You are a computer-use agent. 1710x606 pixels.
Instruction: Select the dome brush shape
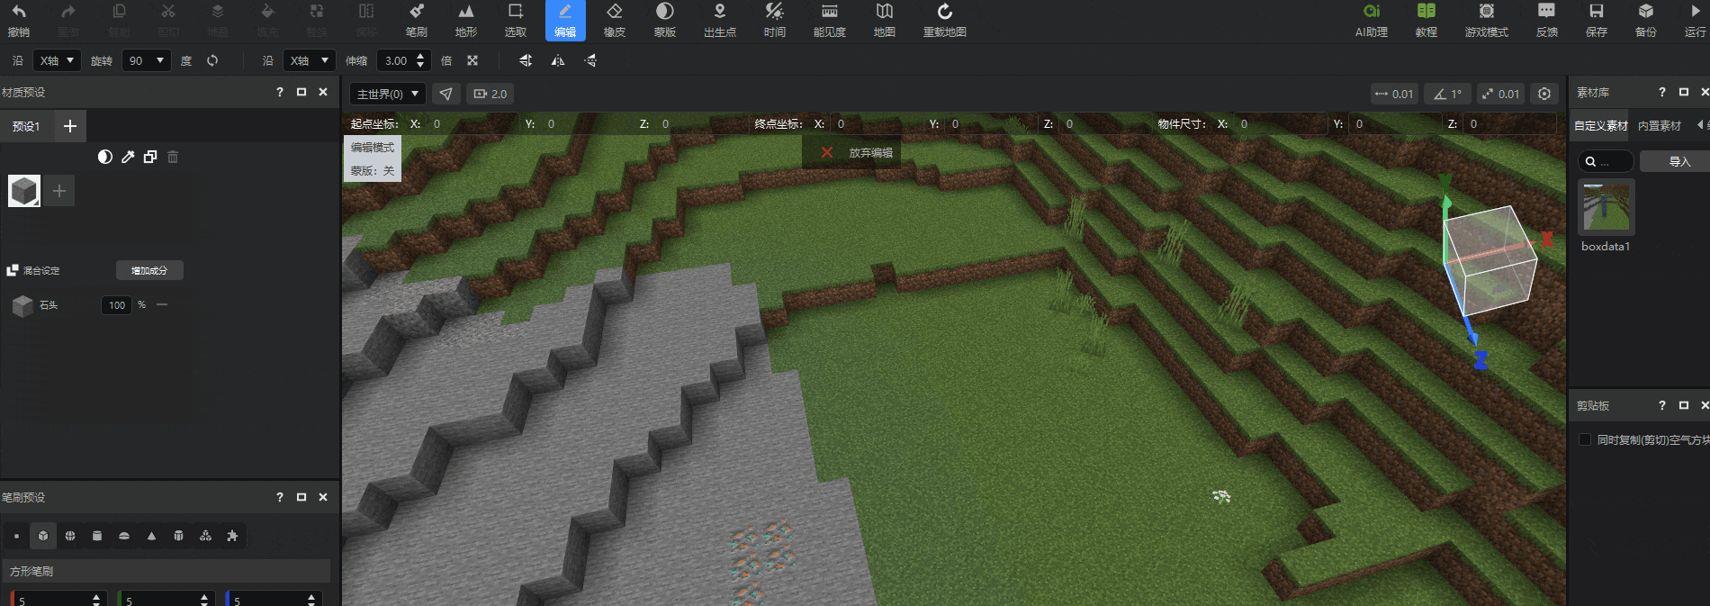[x=124, y=536]
